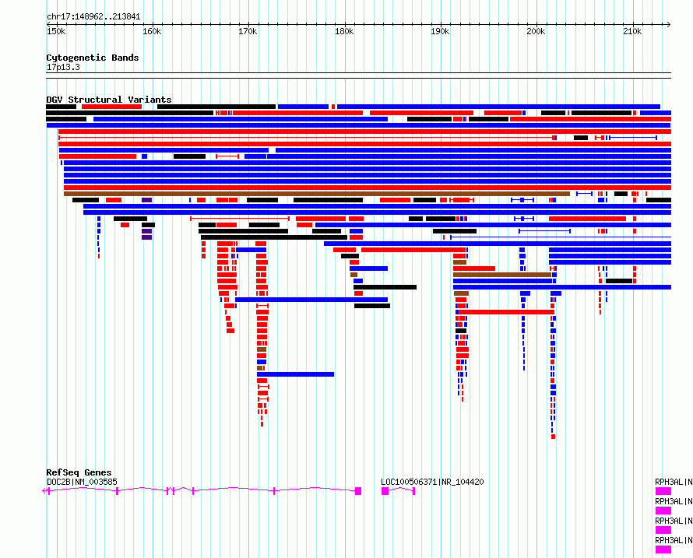
Task: Open the Cytogenetic Bands track title
Action: 93,58
